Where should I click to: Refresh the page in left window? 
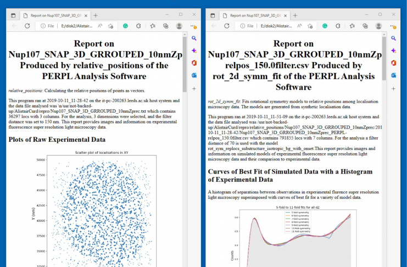tap(27, 26)
